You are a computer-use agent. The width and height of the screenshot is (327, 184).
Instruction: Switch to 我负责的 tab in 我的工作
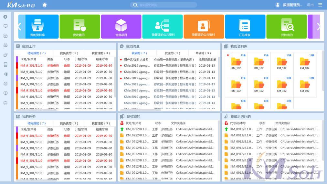coord(69,53)
